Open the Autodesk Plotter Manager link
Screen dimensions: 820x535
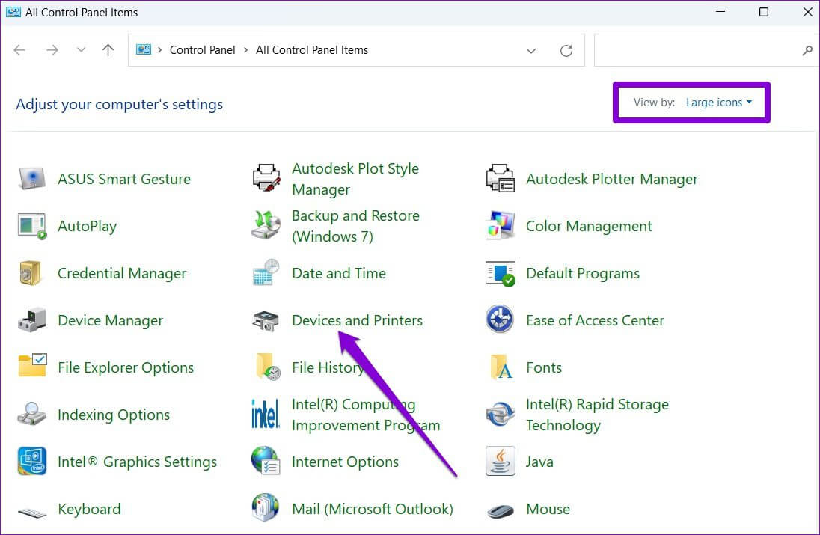[612, 179]
